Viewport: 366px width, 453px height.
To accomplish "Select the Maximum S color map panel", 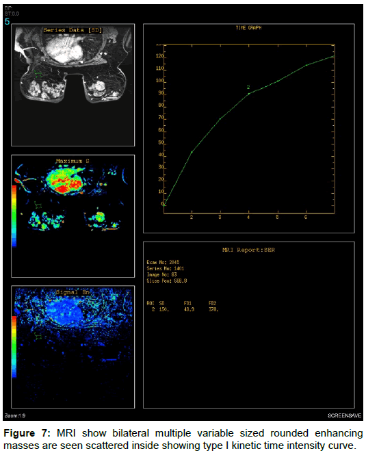I will pos(73,216).
